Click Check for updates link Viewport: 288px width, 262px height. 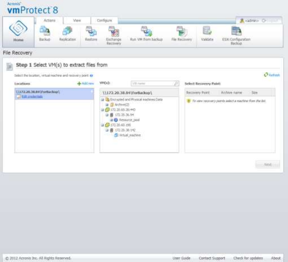pos(248,258)
